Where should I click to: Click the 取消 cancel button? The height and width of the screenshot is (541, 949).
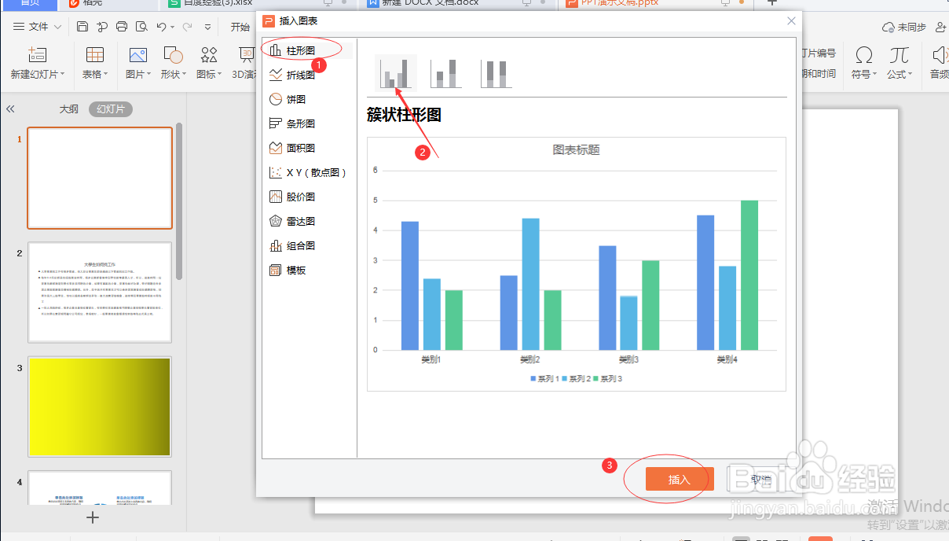[760, 479]
